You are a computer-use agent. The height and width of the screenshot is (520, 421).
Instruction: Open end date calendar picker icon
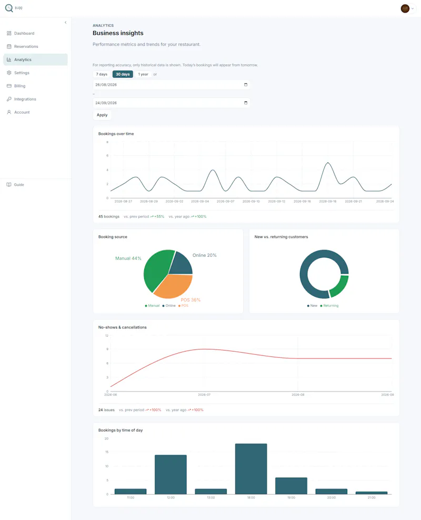pos(246,103)
